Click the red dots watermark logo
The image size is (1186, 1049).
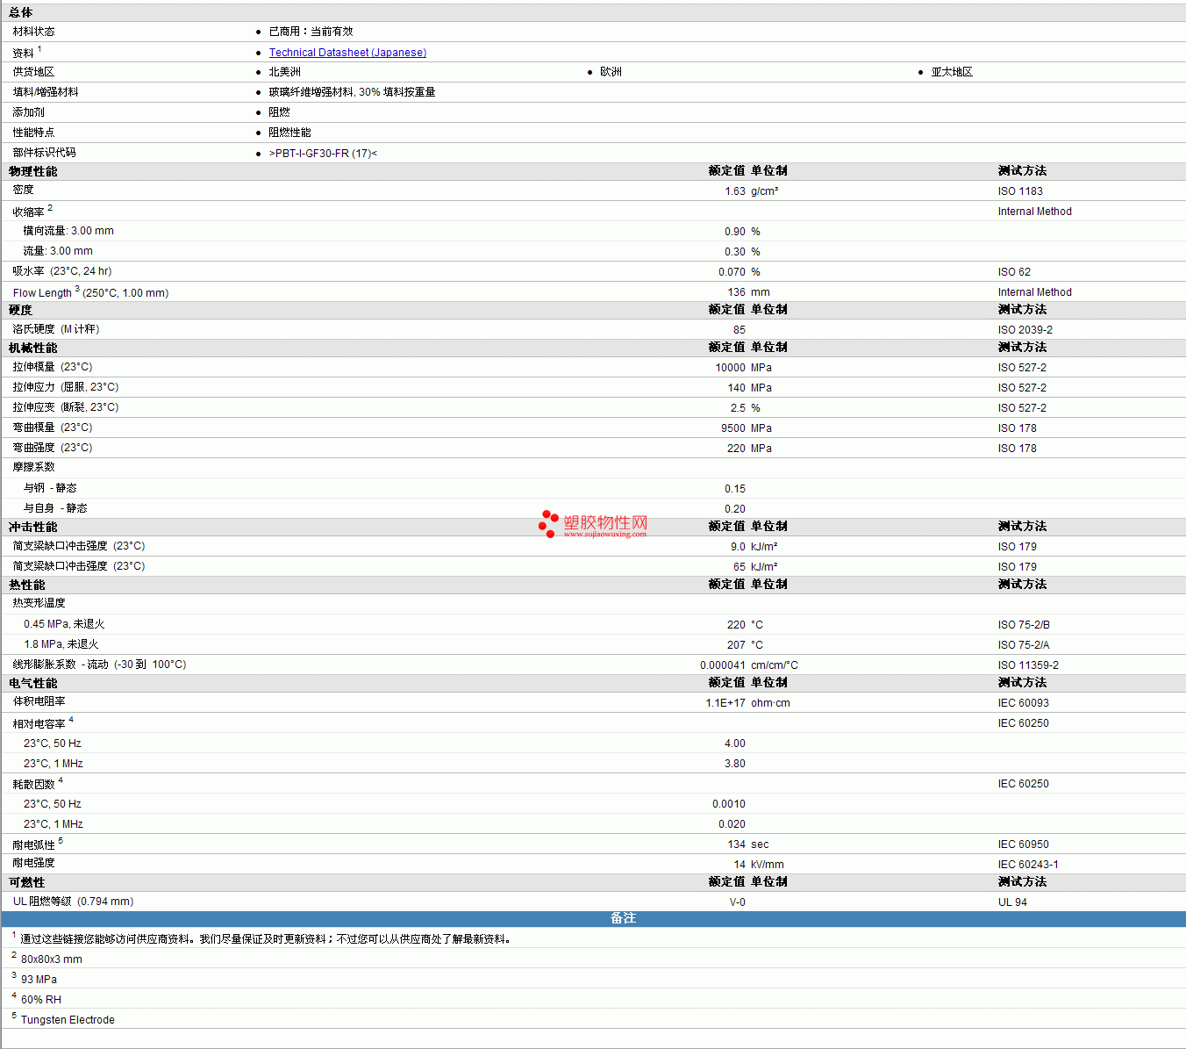548,523
